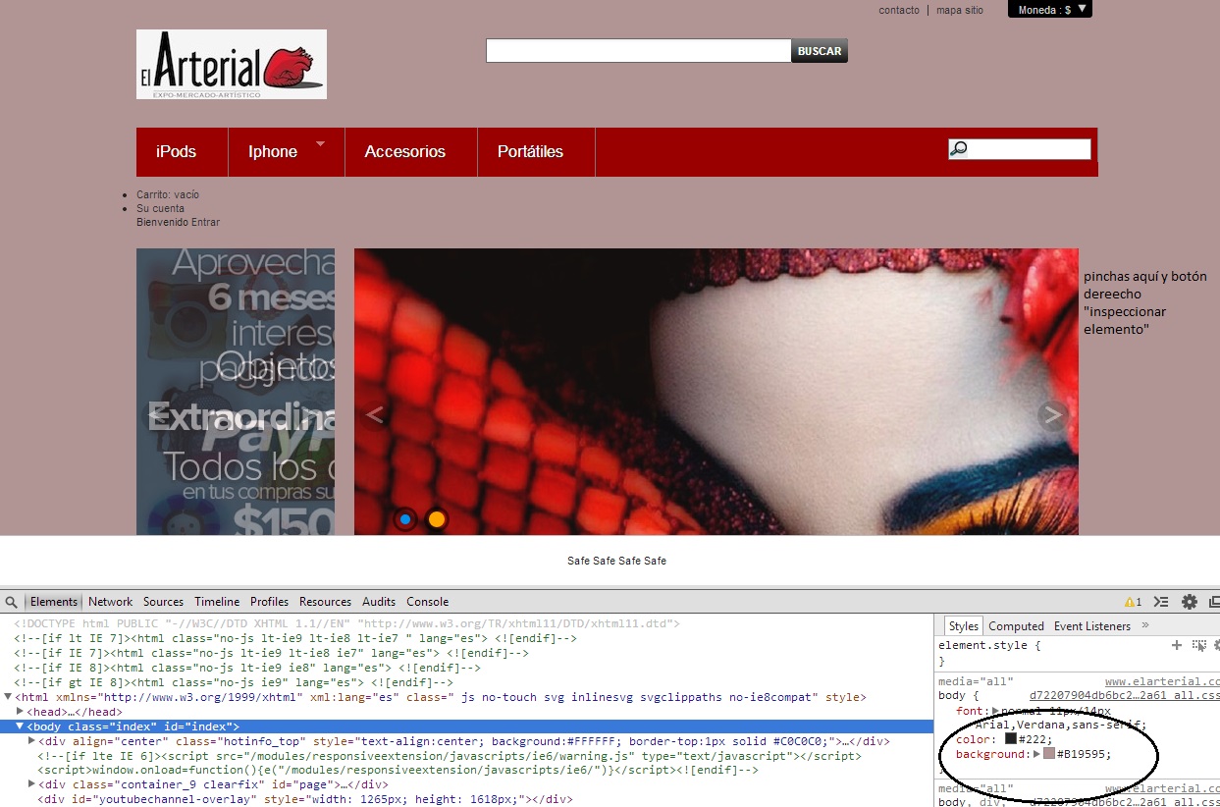Switch to the Console panel
The image size is (1220, 807).
click(428, 602)
